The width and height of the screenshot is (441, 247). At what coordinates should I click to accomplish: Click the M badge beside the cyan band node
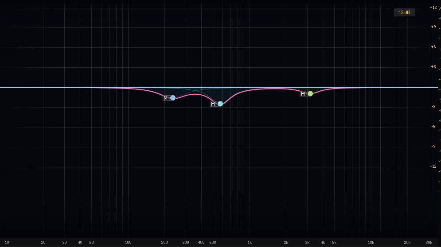click(213, 104)
